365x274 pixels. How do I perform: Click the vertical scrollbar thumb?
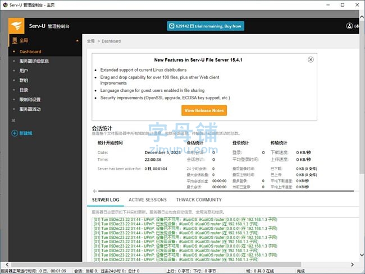point(362,97)
